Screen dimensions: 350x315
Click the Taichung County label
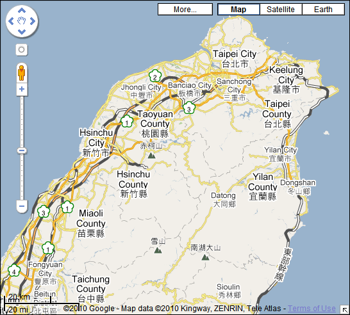tap(90, 289)
